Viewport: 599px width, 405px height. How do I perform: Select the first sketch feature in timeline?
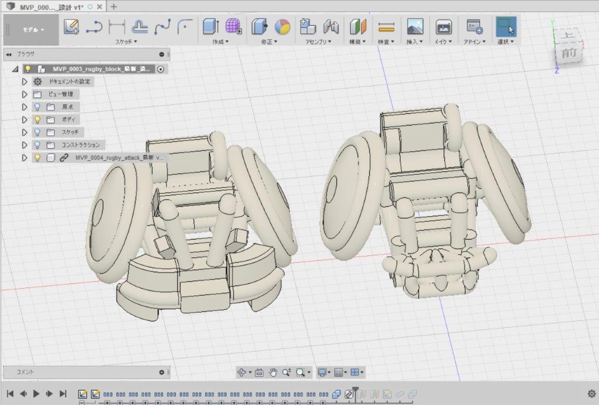point(82,394)
